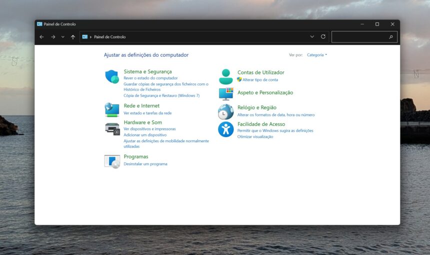This screenshot has width=430, height=255.
Task: Select Permitir que o Windows sugira as definições
Action: [x=275, y=131]
